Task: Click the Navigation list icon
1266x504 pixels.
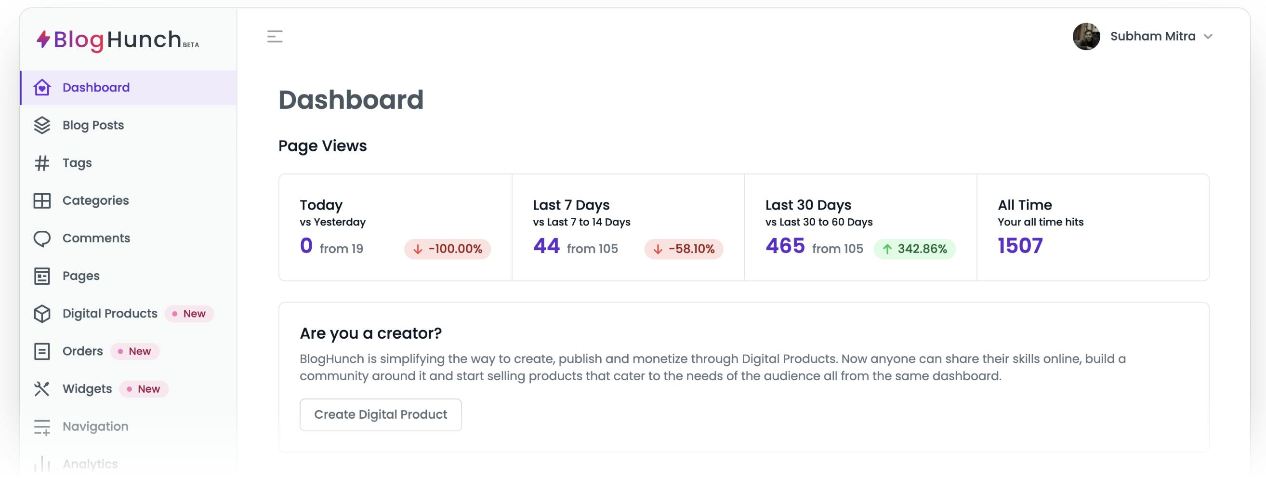Action: click(42, 427)
